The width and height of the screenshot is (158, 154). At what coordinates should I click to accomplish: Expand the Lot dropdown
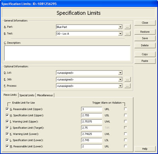pos(120,73)
